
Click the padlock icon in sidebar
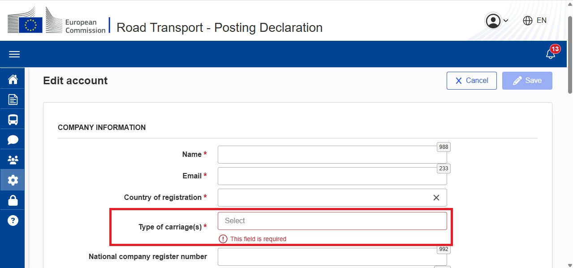[13, 200]
